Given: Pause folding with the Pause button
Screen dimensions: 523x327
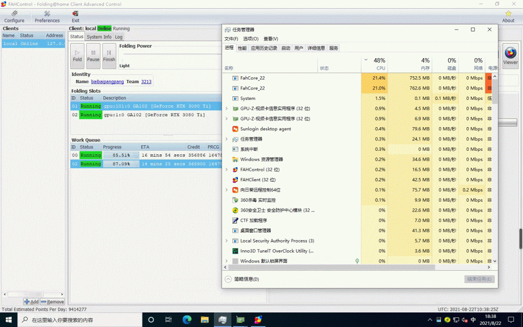Looking at the screenshot, I should [93, 56].
